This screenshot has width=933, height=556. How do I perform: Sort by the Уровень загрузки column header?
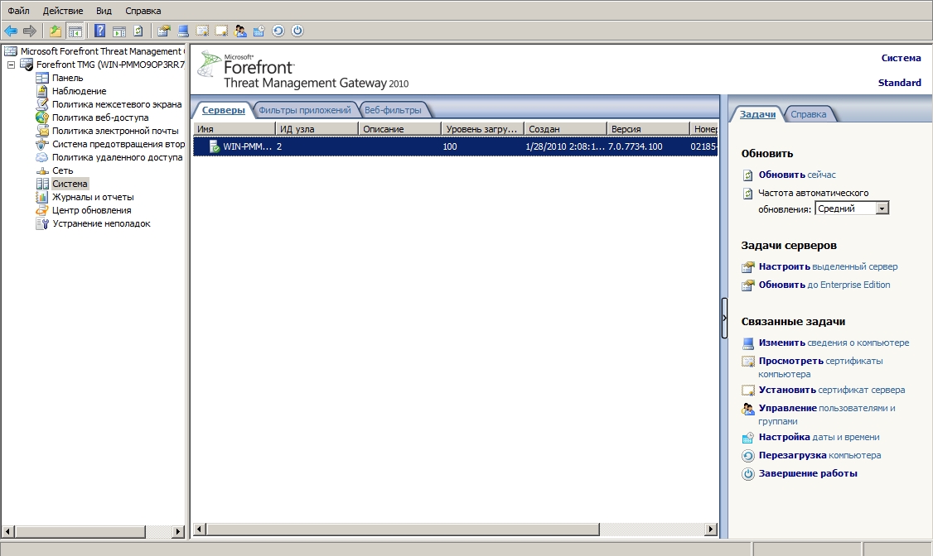coord(482,129)
